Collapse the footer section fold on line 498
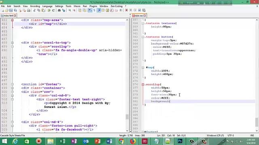Image resolution: width=259 pixels, height=145 pixels. click(12, 84)
